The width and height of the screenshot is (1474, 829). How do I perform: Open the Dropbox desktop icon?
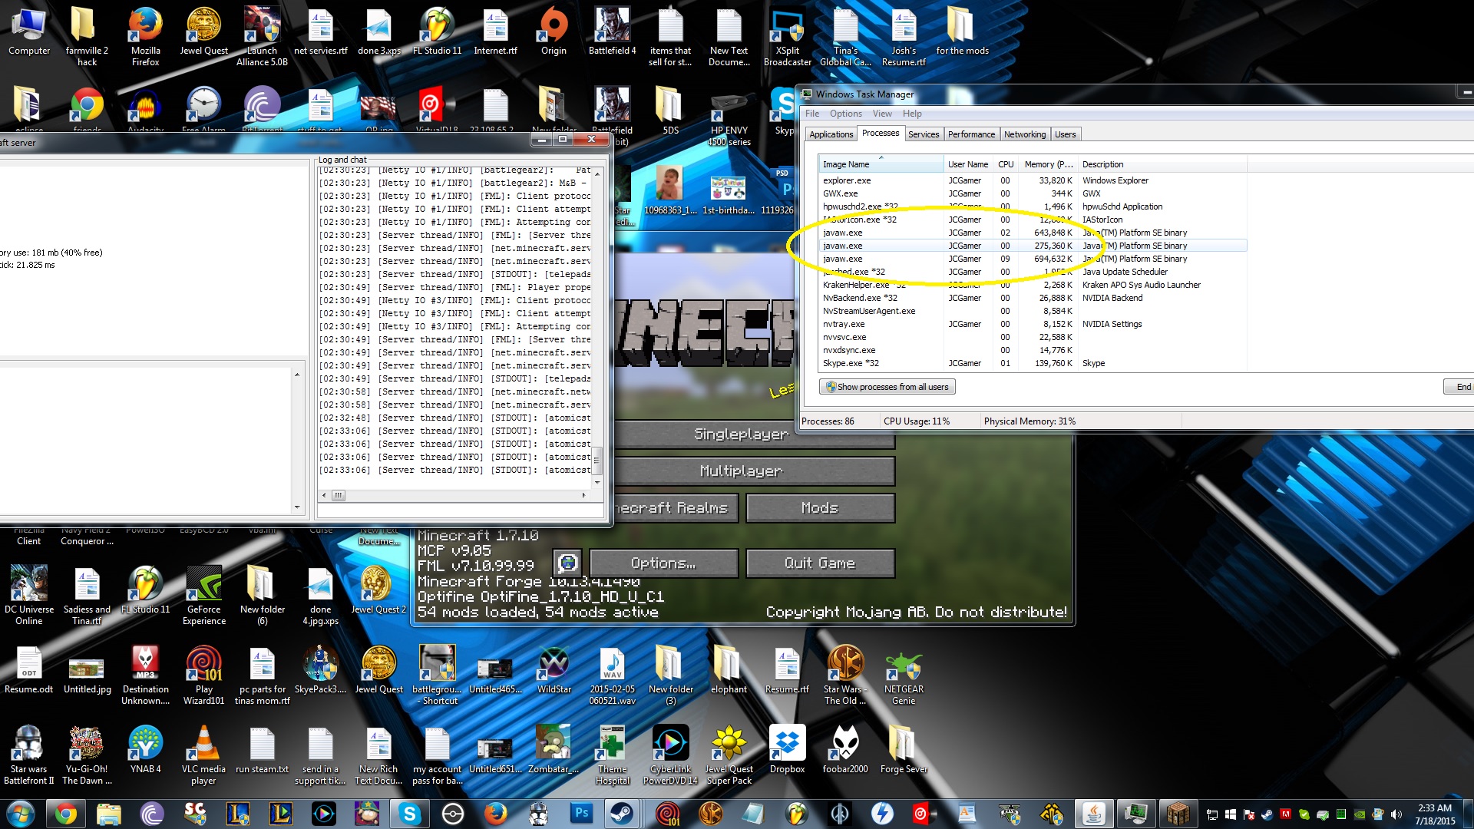coord(787,750)
